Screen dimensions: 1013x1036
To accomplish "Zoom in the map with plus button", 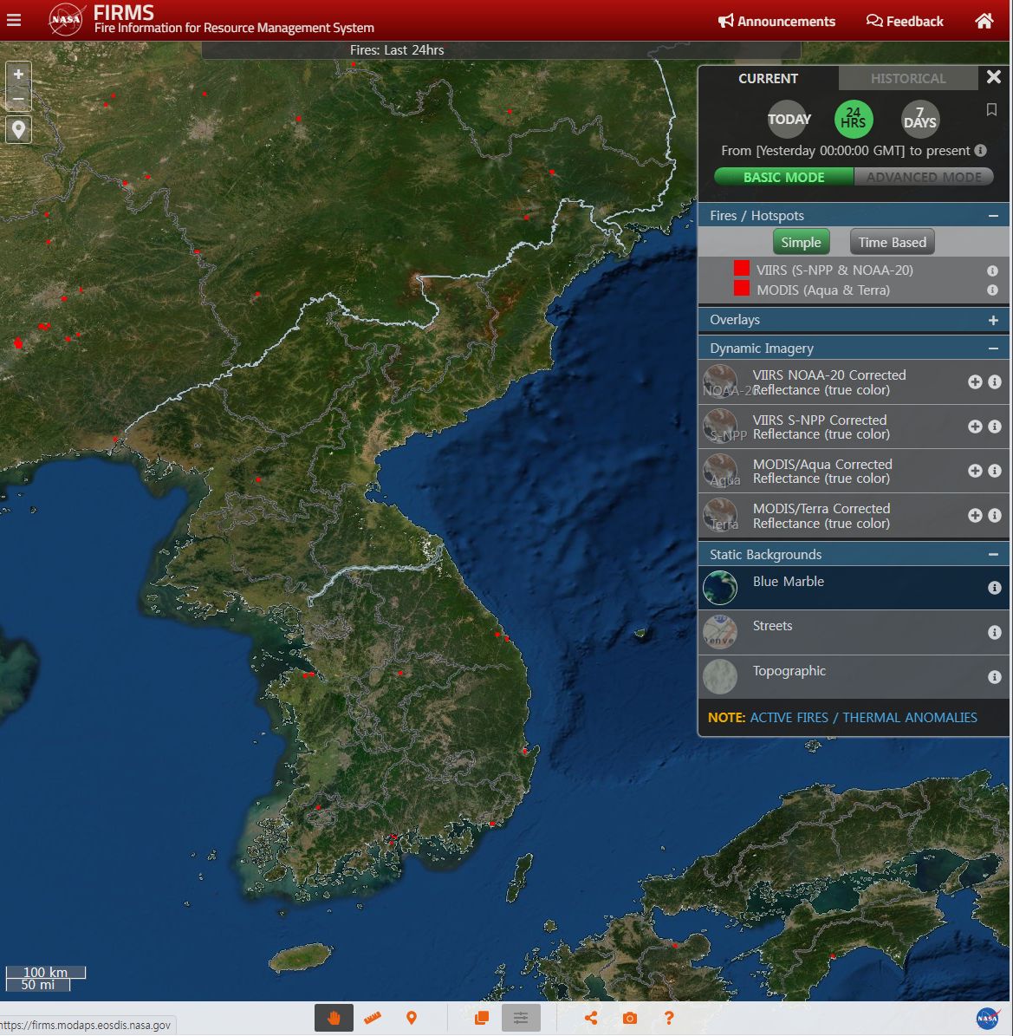I will [x=18, y=74].
